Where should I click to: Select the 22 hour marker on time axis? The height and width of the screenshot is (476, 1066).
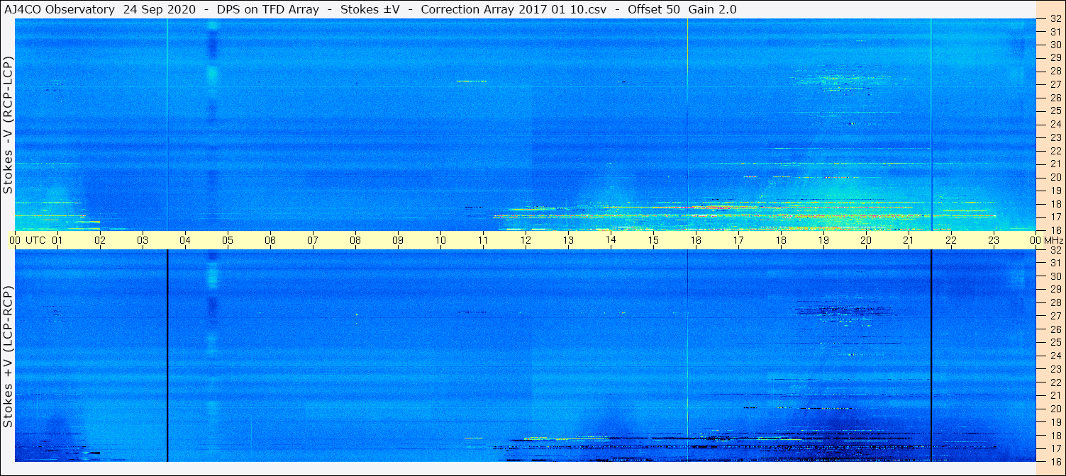click(951, 240)
